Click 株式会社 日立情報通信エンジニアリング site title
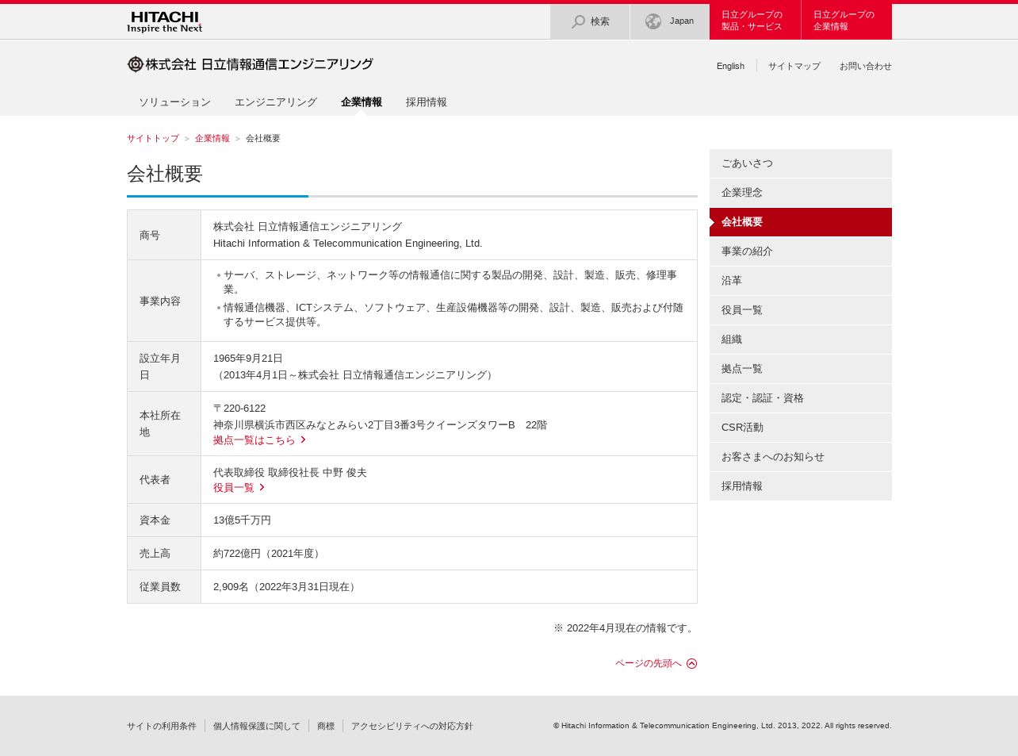1018x756 pixels. click(250, 64)
